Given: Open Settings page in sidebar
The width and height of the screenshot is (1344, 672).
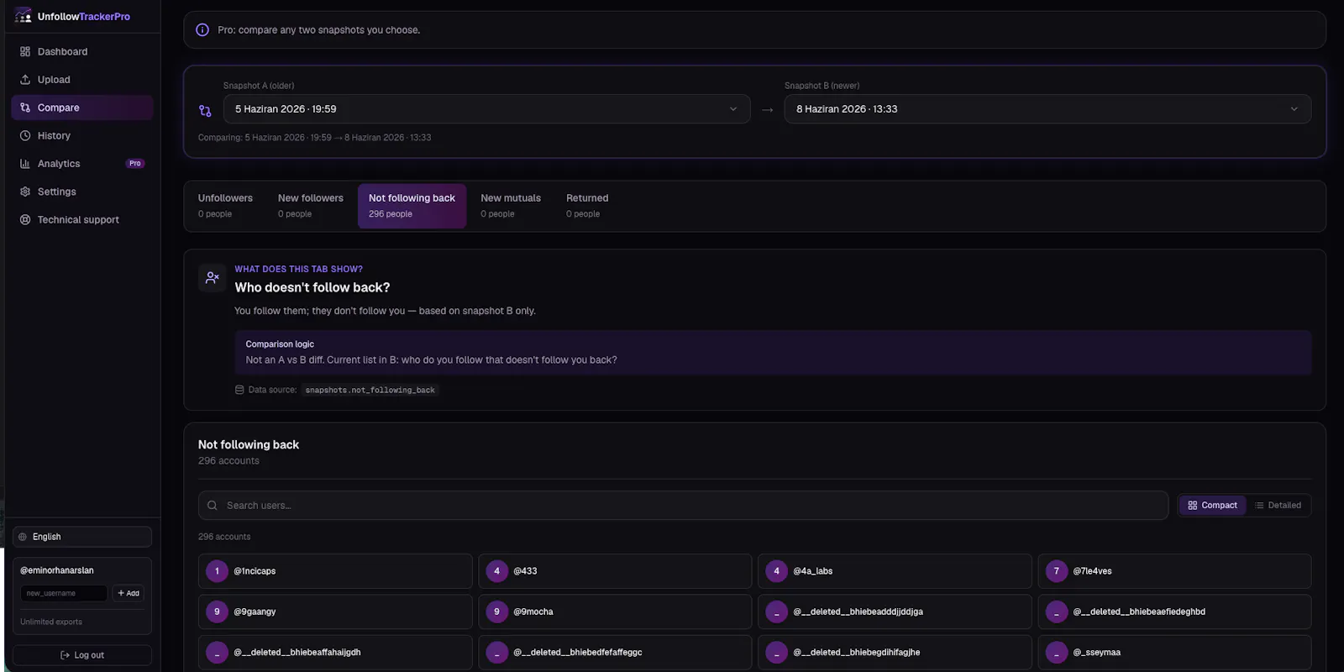Looking at the screenshot, I should click(82, 192).
